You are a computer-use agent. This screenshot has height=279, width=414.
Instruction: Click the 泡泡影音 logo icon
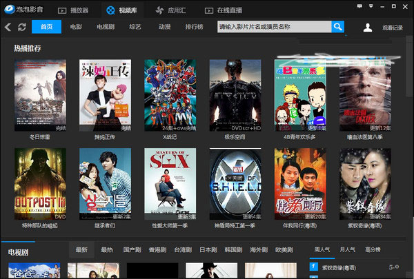tap(10, 9)
